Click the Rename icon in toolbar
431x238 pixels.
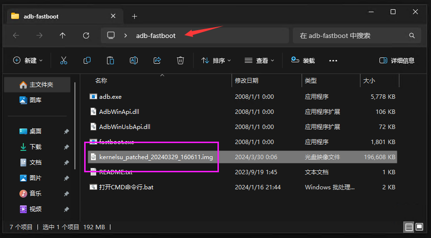(134, 60)
